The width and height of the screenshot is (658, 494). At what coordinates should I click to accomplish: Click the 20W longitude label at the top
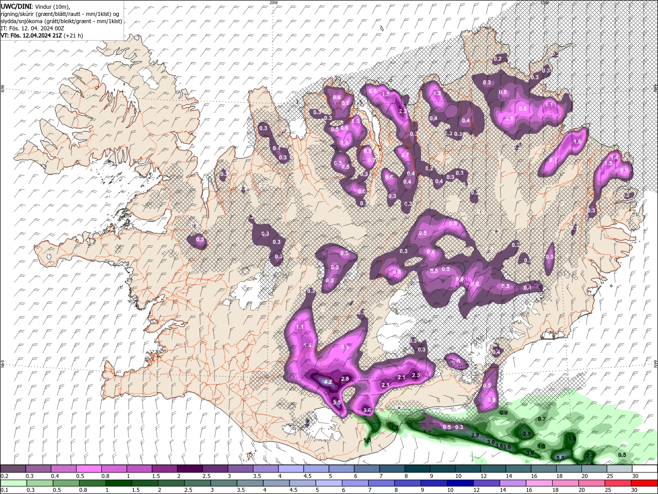coord(273,3)
